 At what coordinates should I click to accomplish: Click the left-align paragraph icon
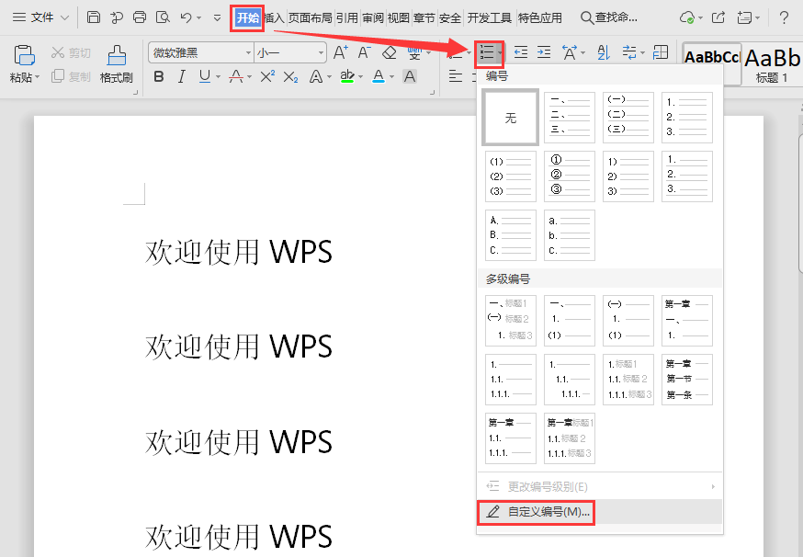click(x=456, y=77)
